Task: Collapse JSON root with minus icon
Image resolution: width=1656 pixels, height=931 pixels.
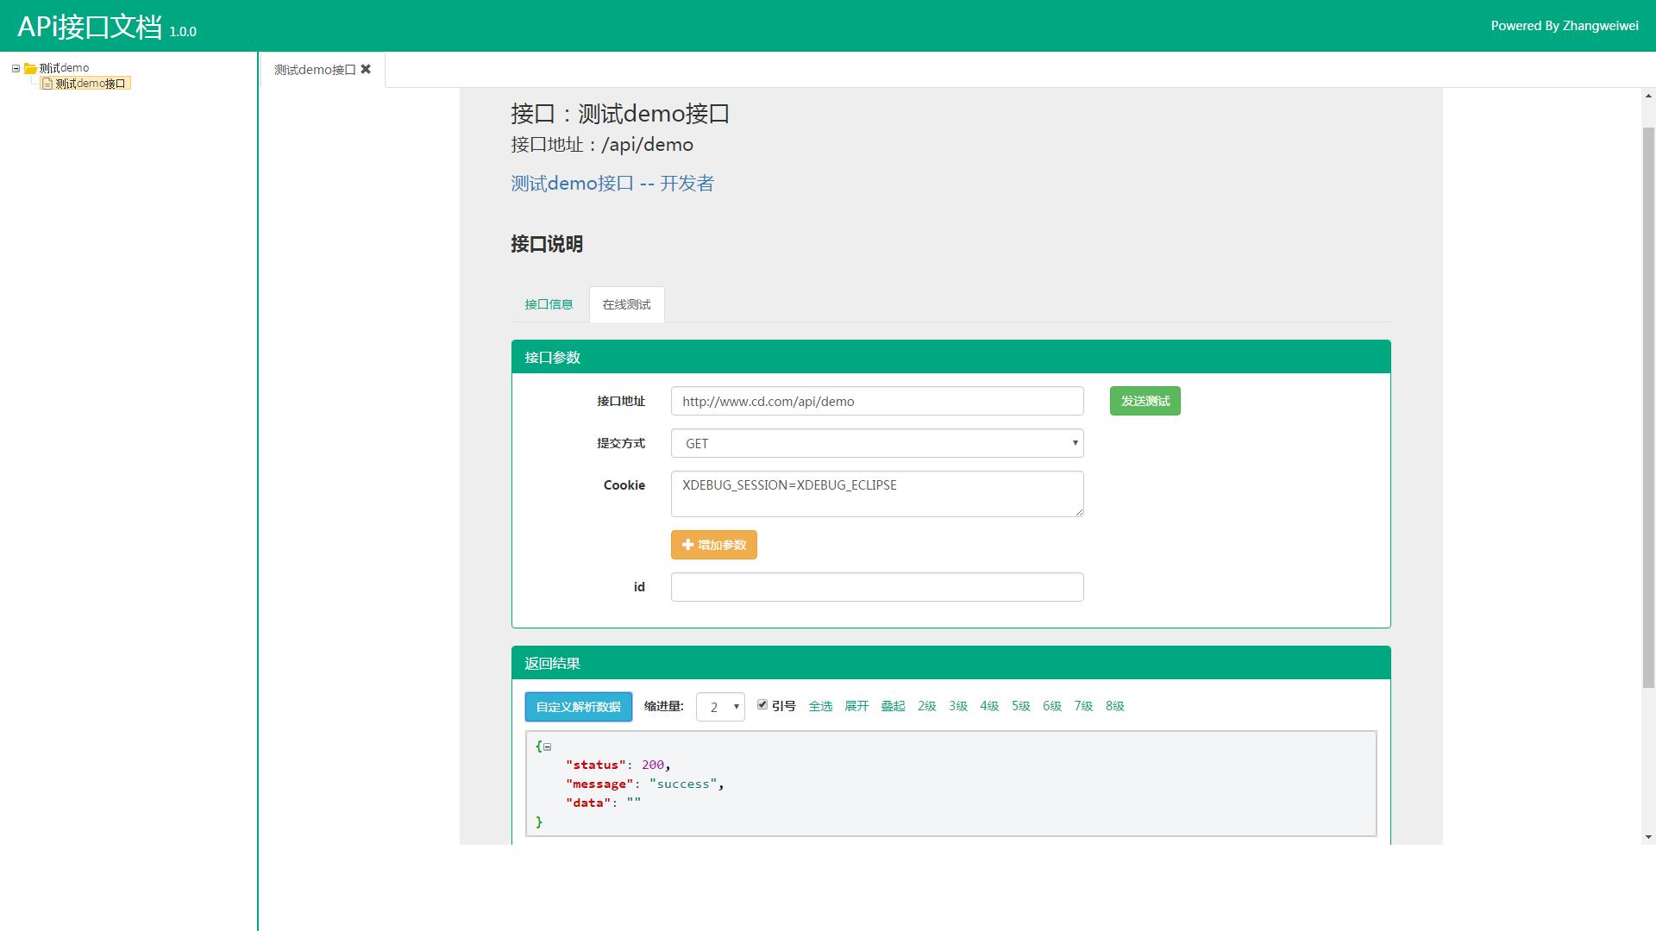Action: [547, 747]
